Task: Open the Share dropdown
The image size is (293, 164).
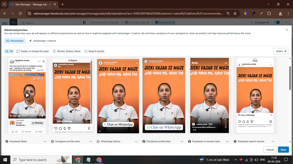Action: coord(281,51)
